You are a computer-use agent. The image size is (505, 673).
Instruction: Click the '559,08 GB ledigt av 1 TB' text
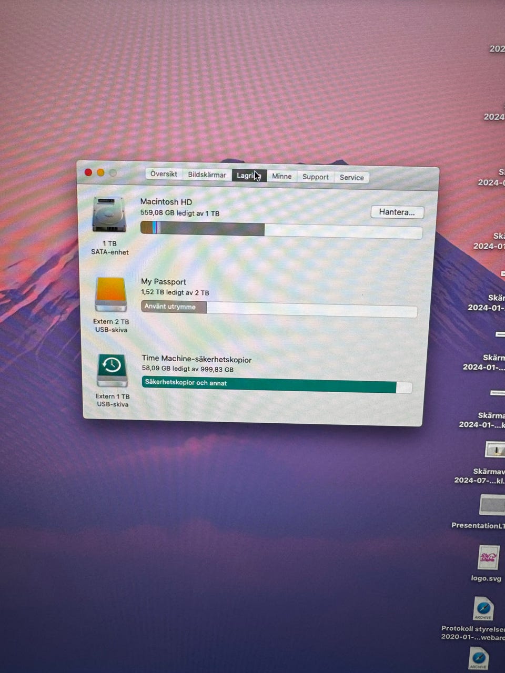[x=180, y=213]
